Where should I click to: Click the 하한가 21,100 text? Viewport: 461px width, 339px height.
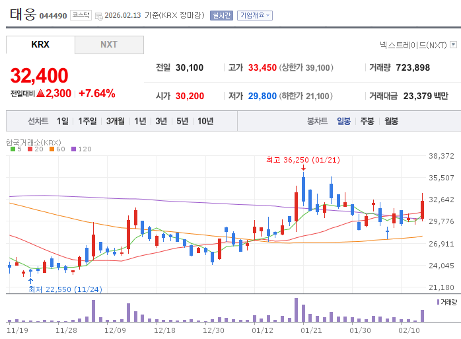(306, 96)
